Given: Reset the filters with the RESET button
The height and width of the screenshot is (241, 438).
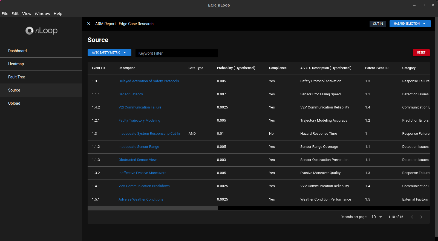Looking at the screenshot, I should [x=421, y=53].
